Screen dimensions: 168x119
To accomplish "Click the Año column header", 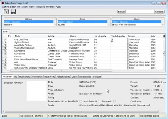I will coord(156,36).
